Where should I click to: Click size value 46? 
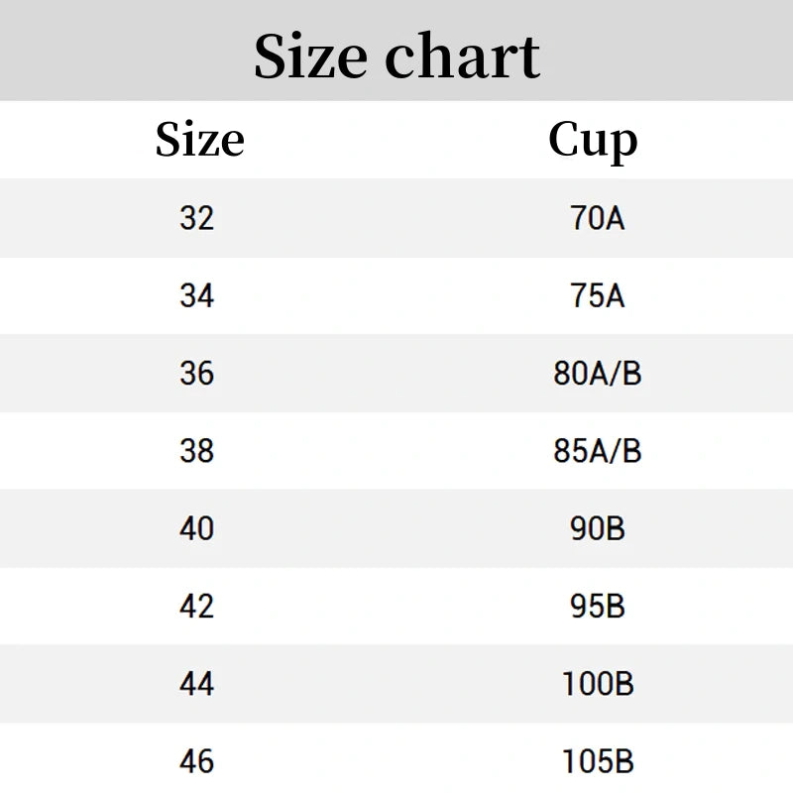coord(196,761)
